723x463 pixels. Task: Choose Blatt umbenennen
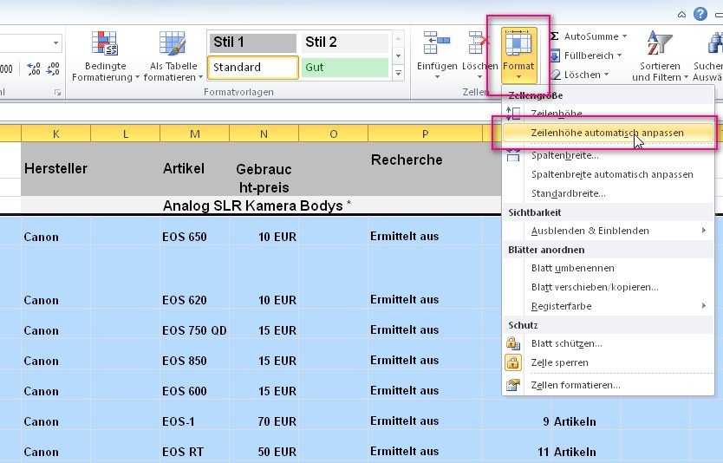click(609, 268)
